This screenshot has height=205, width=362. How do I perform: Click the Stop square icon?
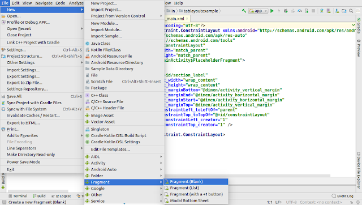click(313, 11)
